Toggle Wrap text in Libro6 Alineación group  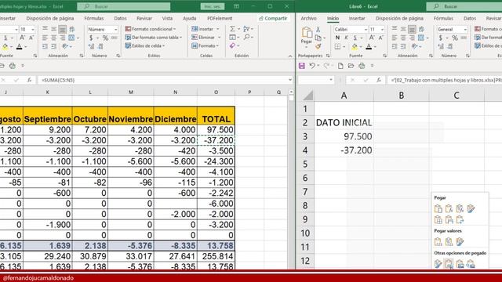click(421, 30)
